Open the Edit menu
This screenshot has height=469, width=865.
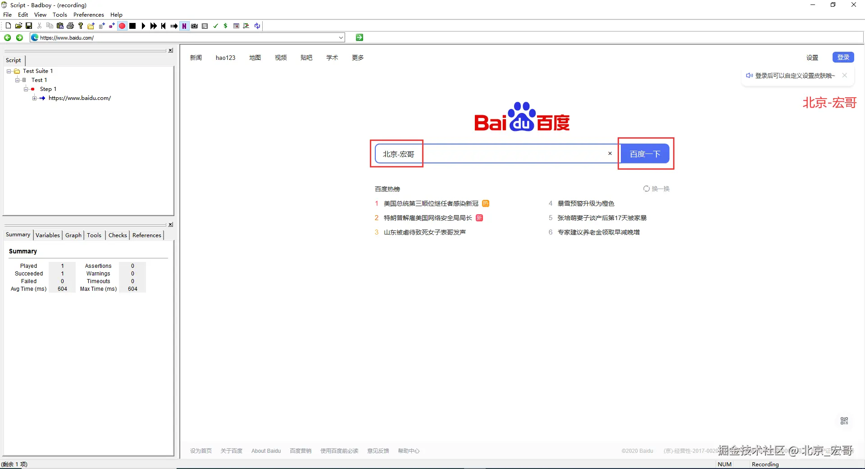[23, 14]
